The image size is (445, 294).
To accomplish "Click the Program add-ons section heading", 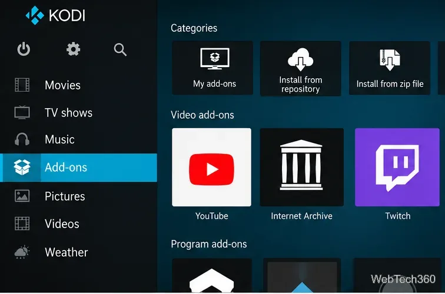I will (x=209, y=244).
